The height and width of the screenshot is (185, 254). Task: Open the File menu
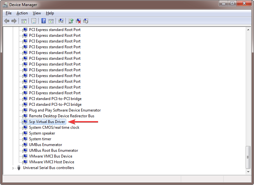[x=9, y=13]
